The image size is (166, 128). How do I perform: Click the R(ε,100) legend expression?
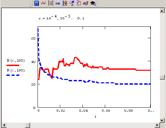(16, 70)
